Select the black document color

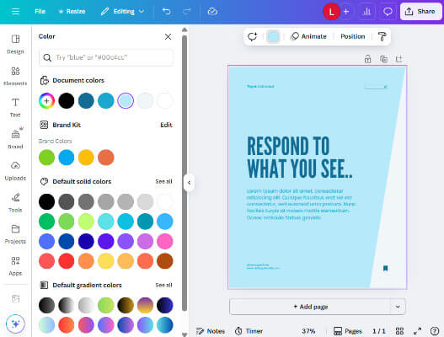pyautogui.click(x=67, y=100)
